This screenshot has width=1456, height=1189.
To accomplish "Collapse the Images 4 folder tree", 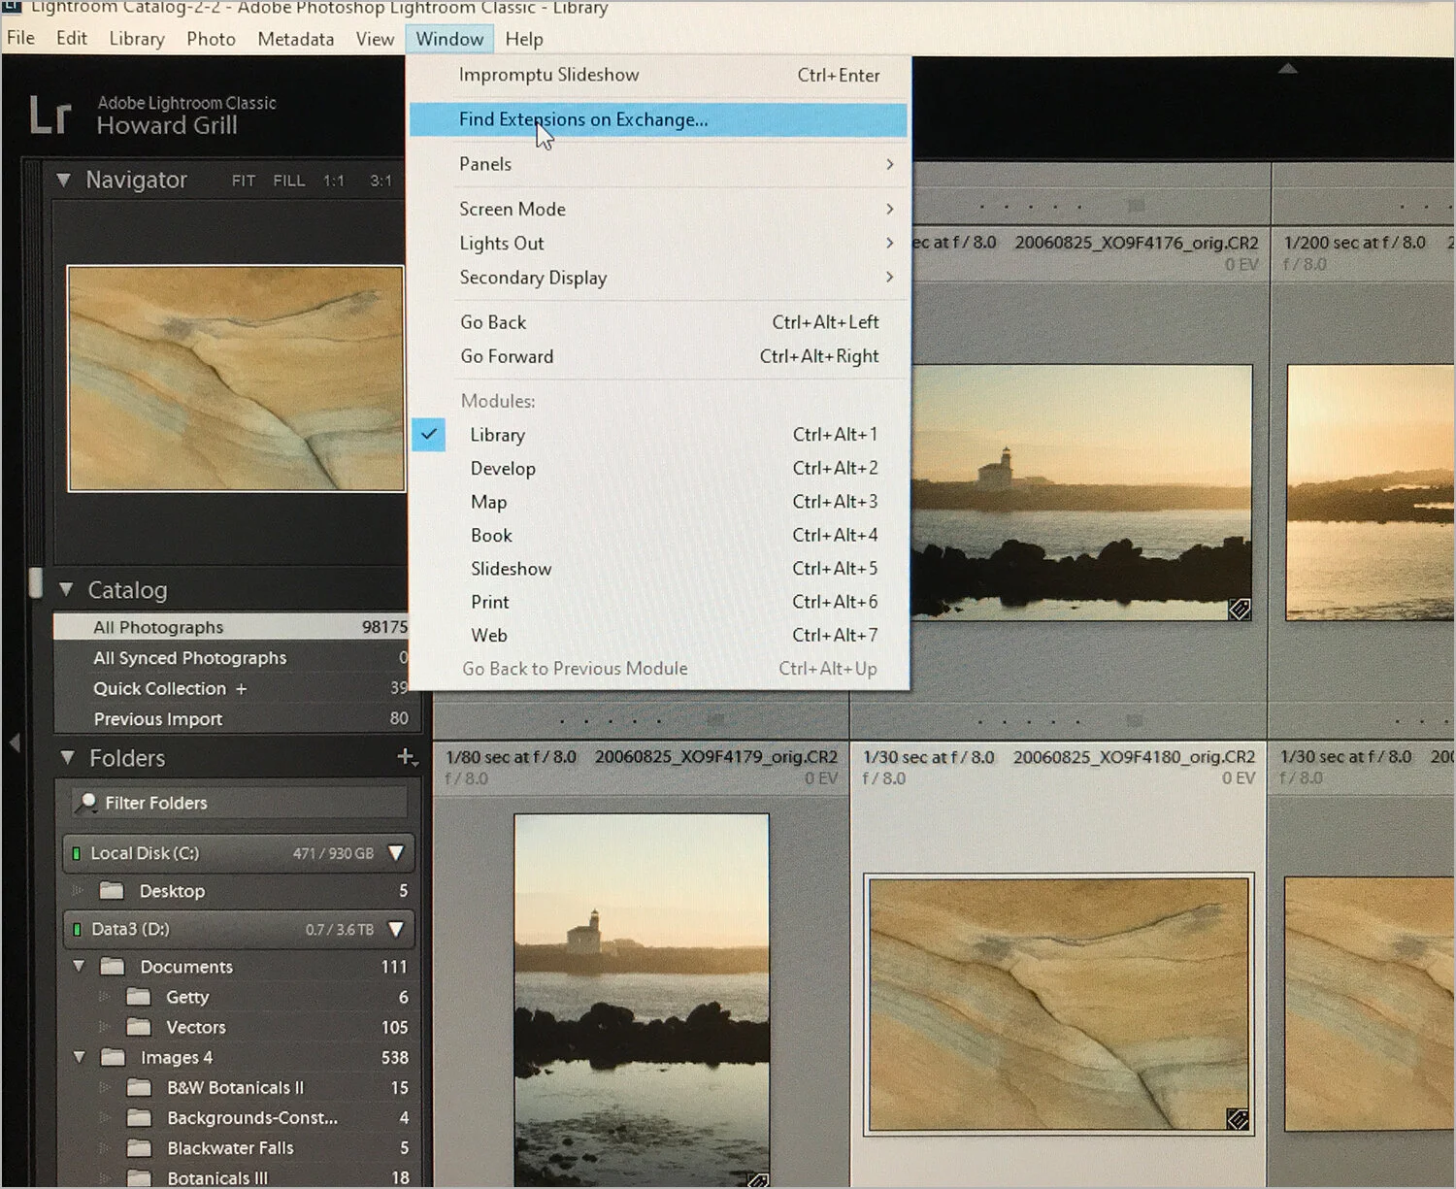I will [x=80, y=1057].
